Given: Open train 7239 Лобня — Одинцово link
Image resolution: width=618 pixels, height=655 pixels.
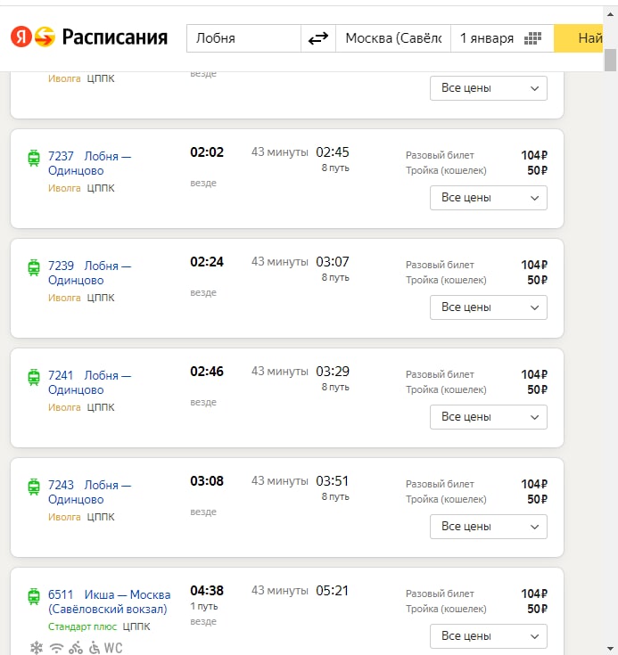Looking at the screenshot, I should (x=89, y=273).
